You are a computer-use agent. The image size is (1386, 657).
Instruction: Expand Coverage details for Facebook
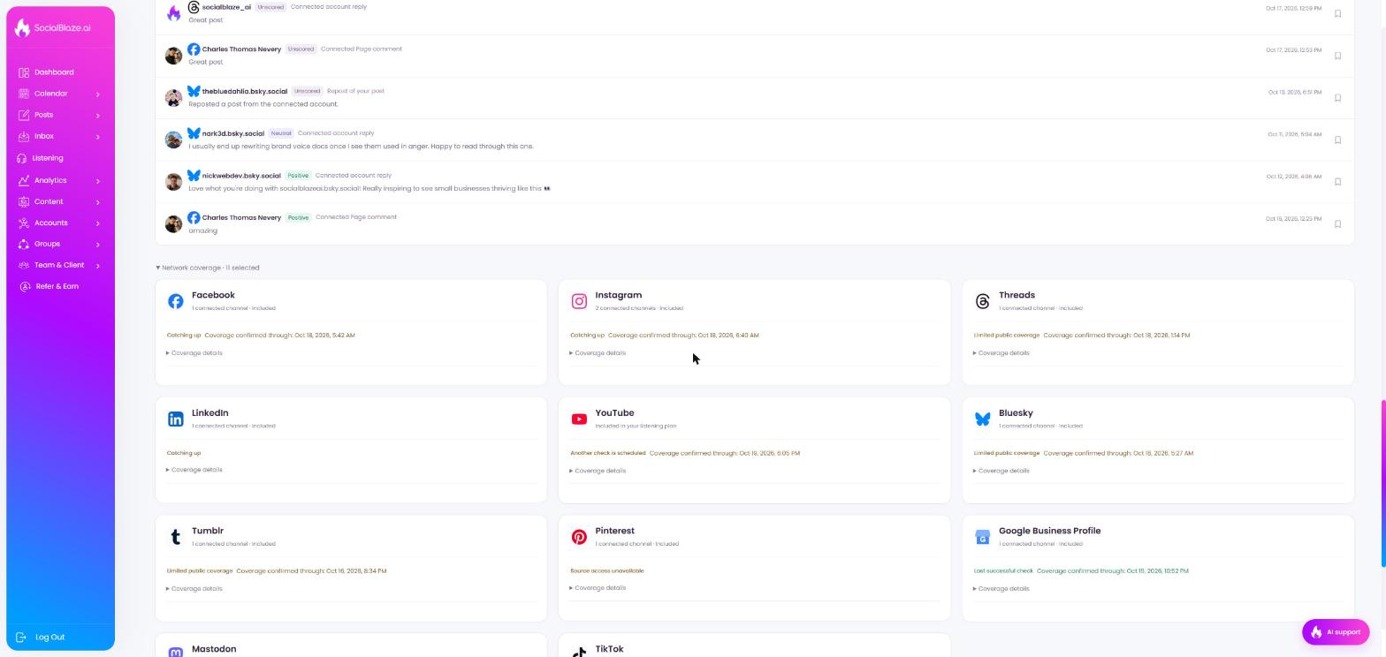point(194,353)
